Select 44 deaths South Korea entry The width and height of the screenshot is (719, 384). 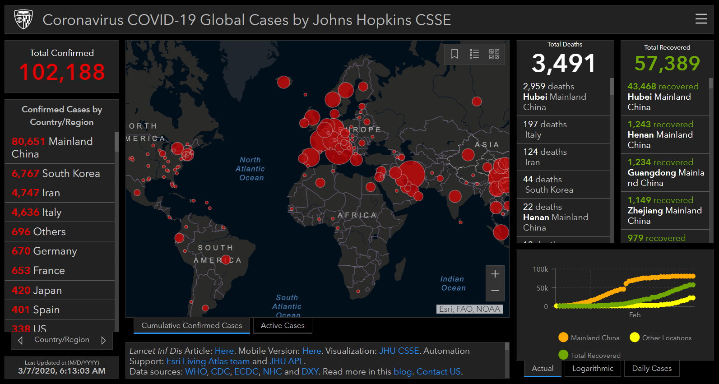[x=563, y=185]
